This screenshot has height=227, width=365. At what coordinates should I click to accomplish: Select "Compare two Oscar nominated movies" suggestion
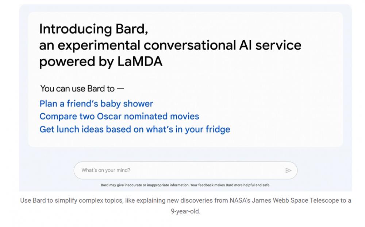119,116
